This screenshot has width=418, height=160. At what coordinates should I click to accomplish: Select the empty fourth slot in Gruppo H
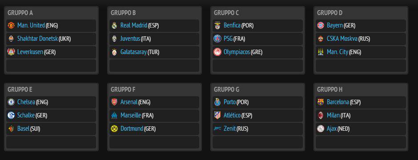click(361, 142)
